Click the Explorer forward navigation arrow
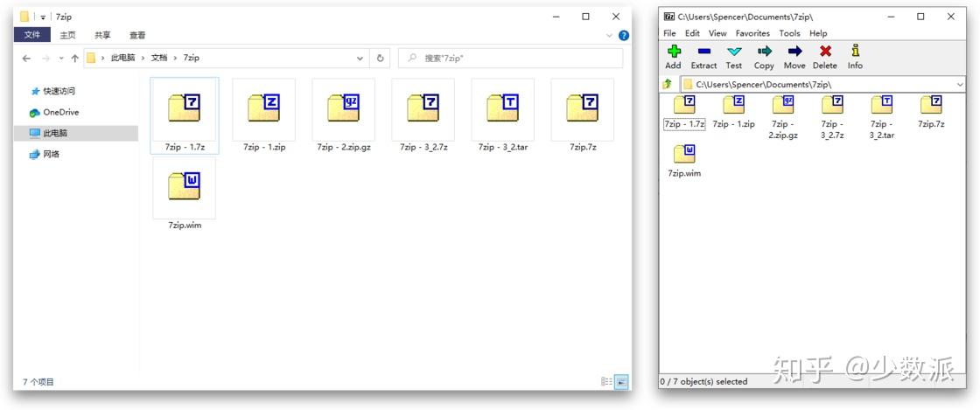The image size is (980, 410). [45, 58]
